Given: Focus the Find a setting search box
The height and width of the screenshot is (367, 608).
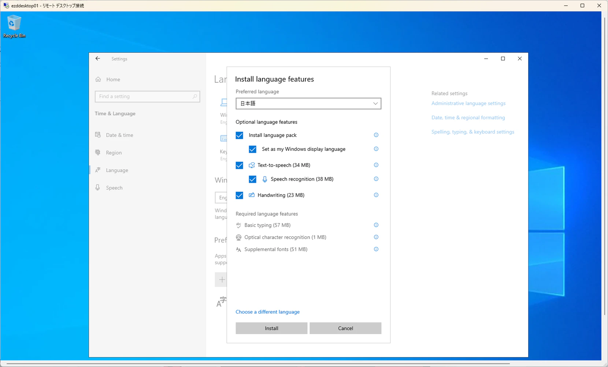Looking at the screenshot, I should 147,96.
